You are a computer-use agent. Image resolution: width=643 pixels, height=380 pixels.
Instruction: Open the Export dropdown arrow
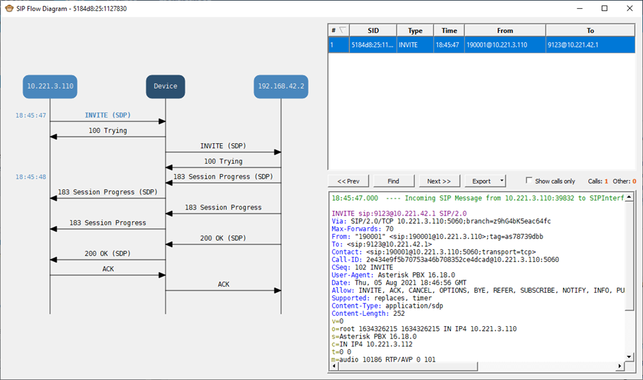point(502,181)
